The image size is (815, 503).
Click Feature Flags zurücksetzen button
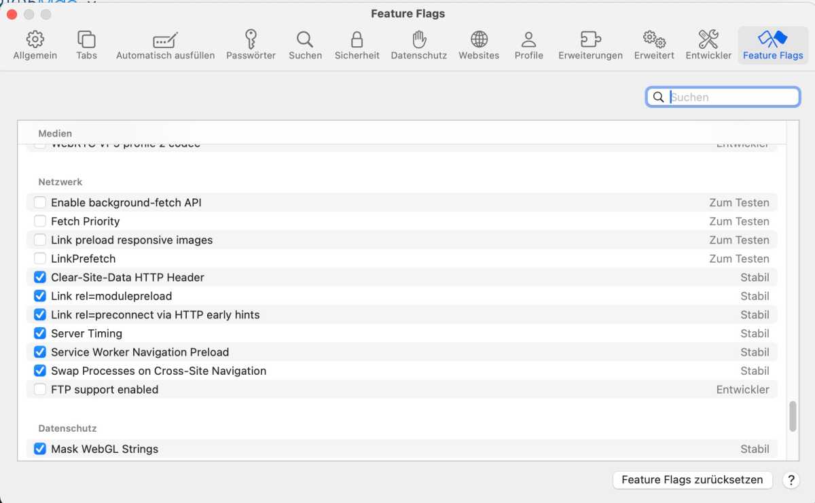point(692,480)
